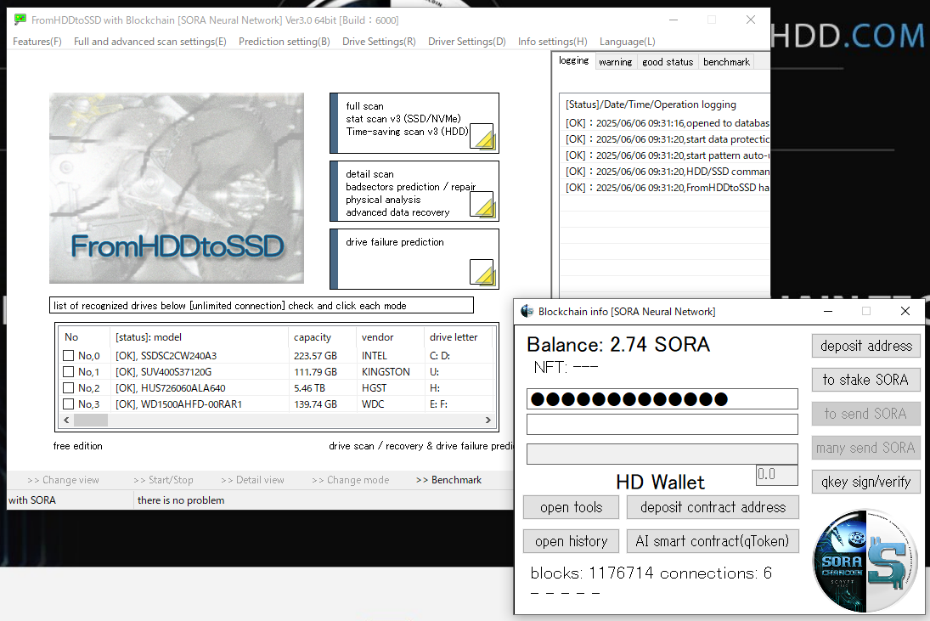Check the No,0 INTEL drive checkbox
930x621 pixels.
69,356
